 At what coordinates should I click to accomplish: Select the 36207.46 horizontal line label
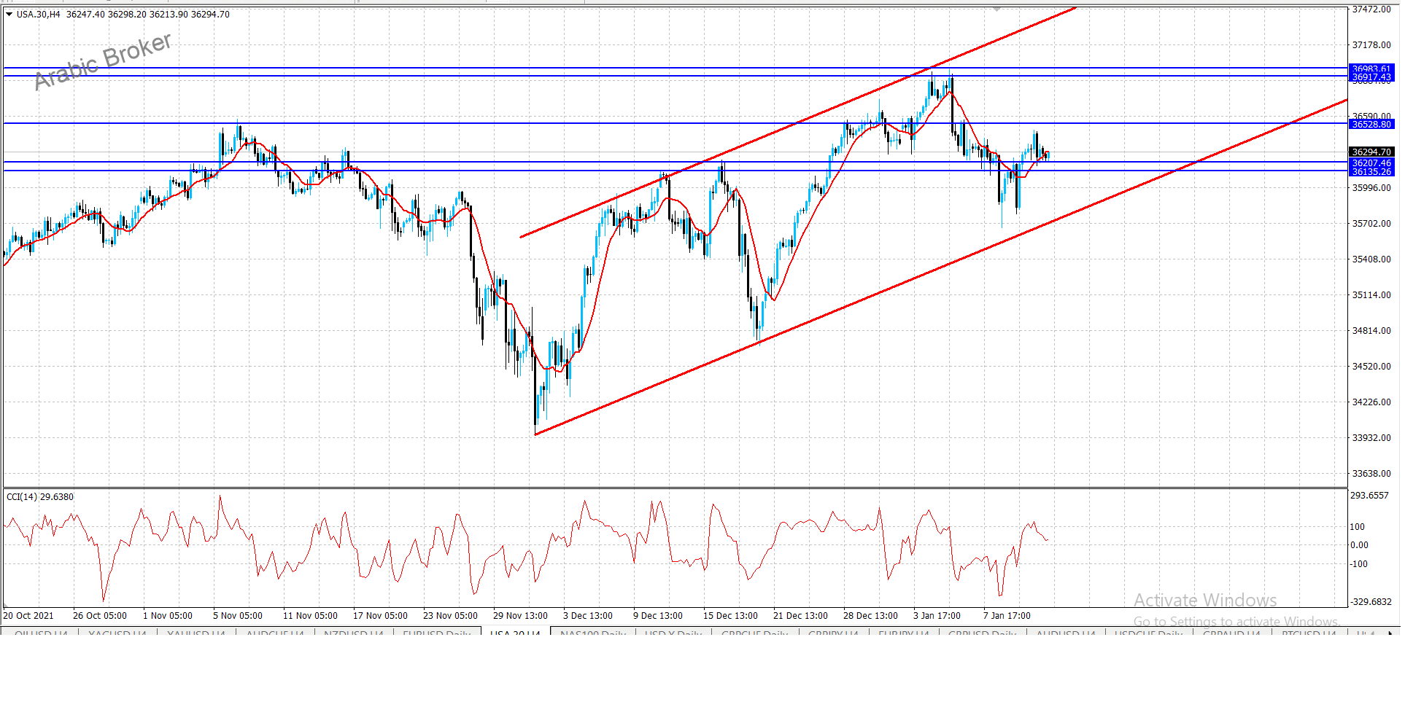(x=1371, y=163)
